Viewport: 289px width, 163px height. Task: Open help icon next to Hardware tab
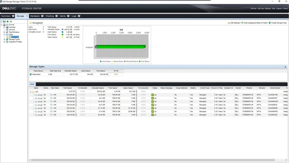(x=42, y=16)
